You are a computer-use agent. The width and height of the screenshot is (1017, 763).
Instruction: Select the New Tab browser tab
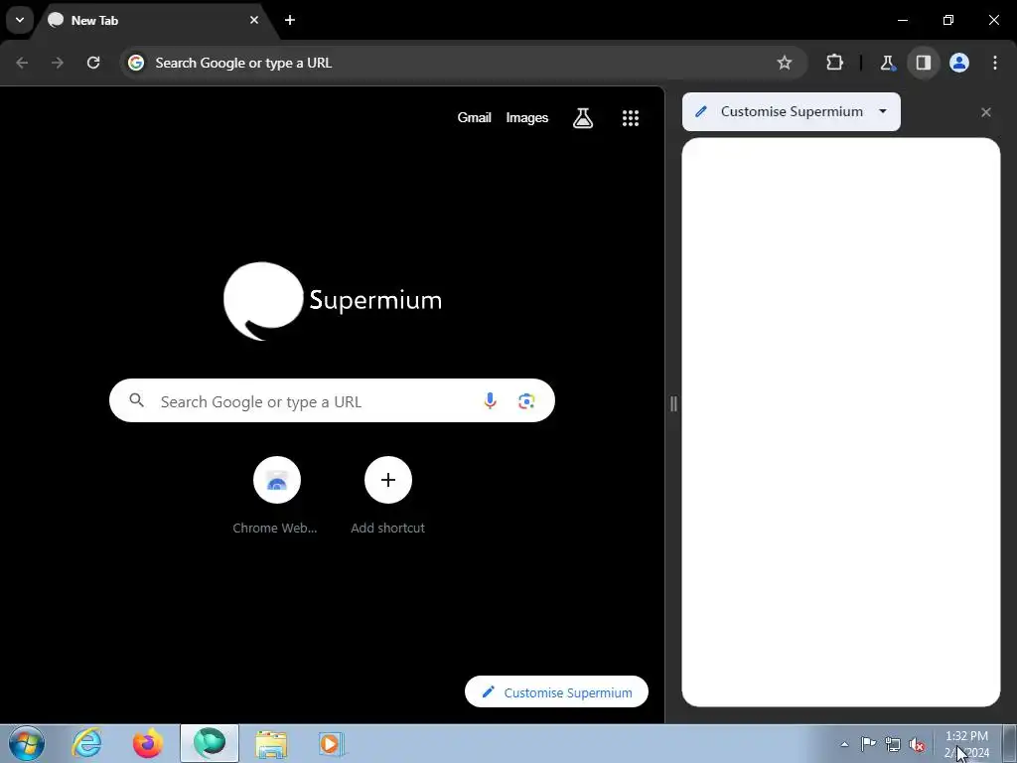[154, 20]
